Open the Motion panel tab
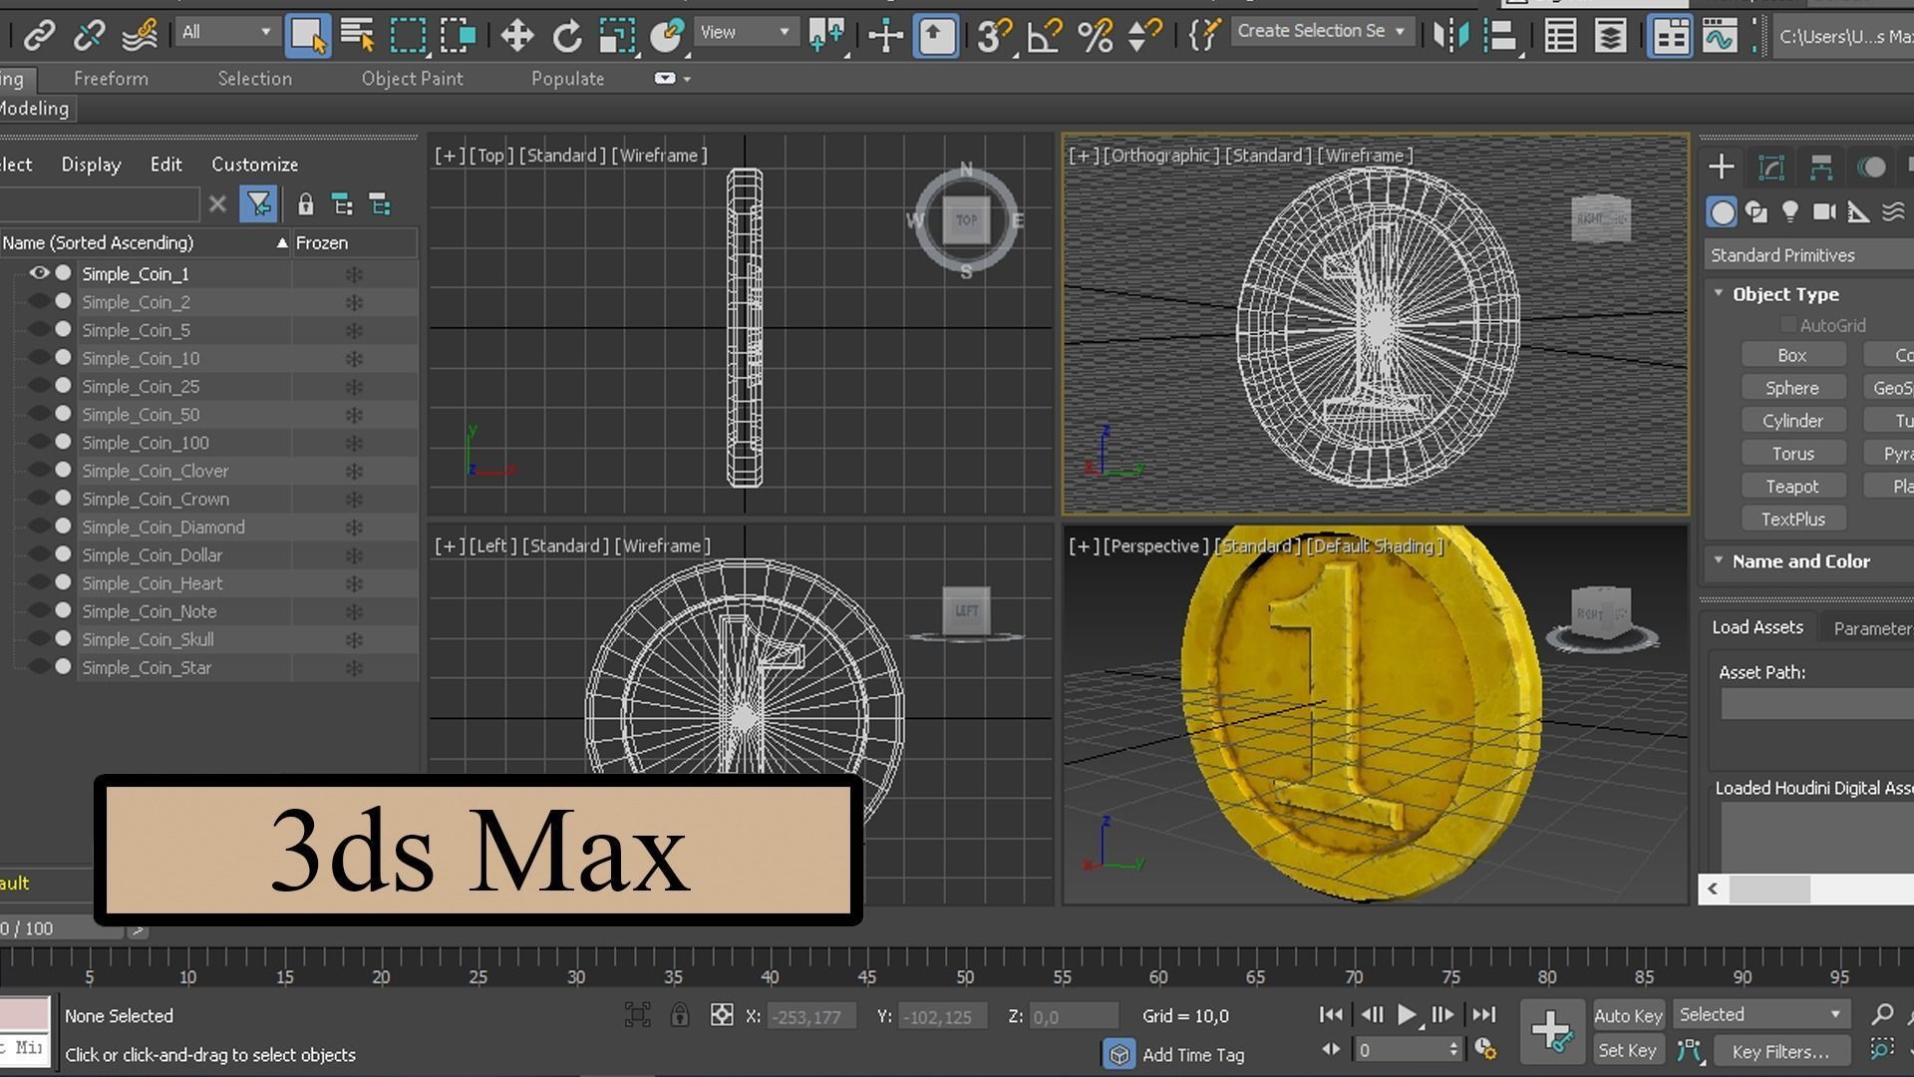This screenshot has height=1077, width=1914. pyautogui.click(x=1871, y=167)
